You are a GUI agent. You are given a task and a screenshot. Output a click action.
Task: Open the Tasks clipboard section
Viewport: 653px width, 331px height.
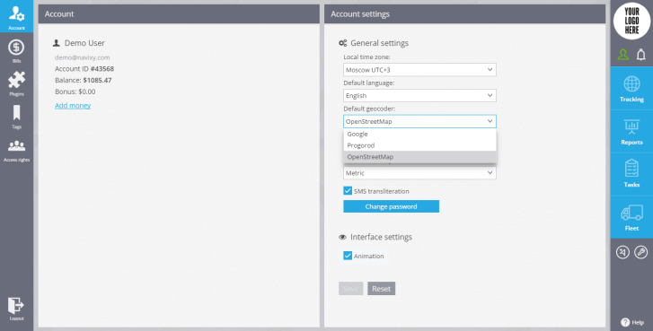[631, 174]
